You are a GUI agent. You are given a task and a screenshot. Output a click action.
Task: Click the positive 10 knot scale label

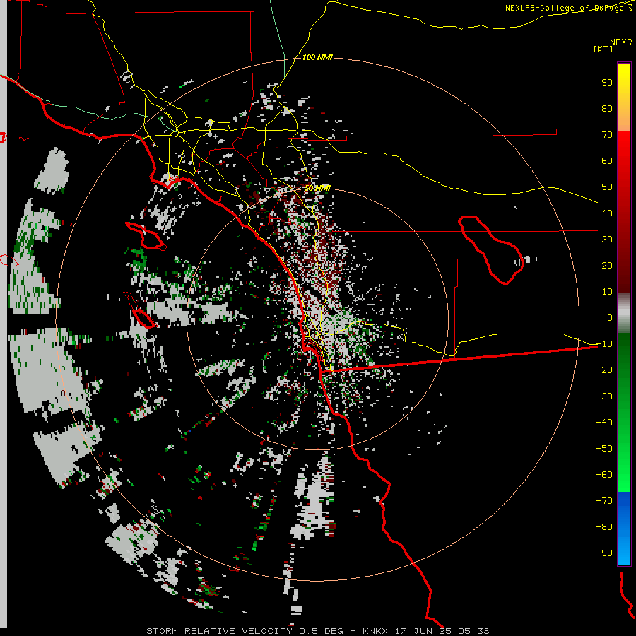607,292
